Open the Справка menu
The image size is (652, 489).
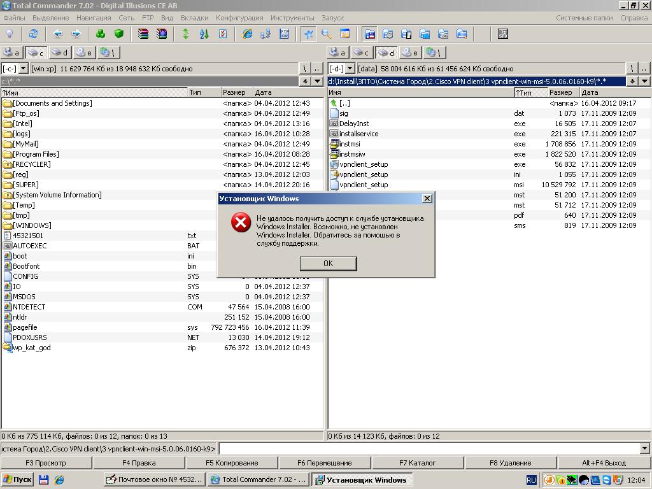pyautogui.click(x=634, y=18)
